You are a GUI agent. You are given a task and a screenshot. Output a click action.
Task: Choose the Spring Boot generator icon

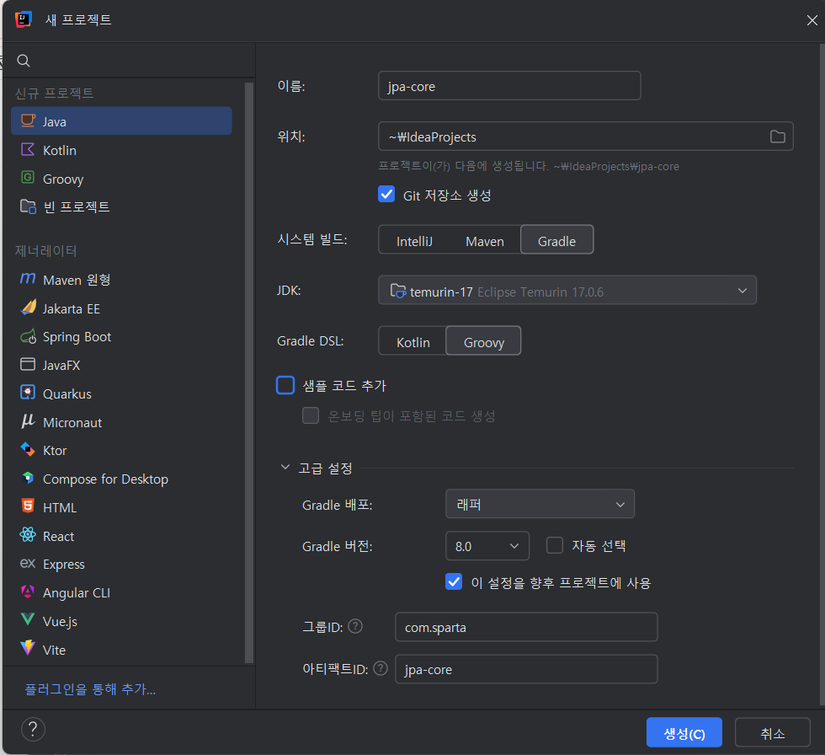point(28,336)
